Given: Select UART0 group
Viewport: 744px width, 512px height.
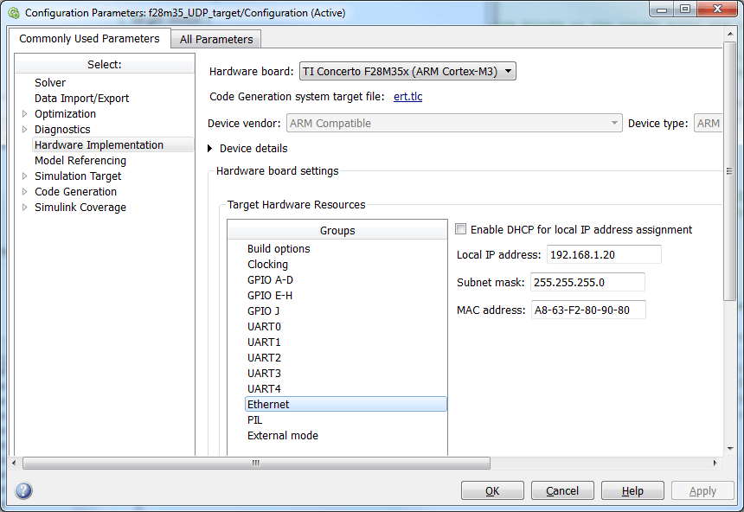Looking at the screenshot, I should [264, 326].
